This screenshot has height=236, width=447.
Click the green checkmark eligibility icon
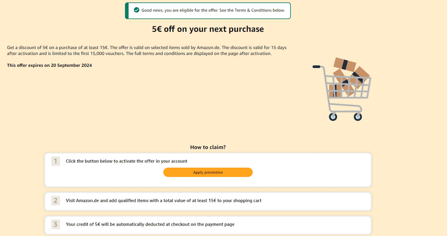click(137, 10)
